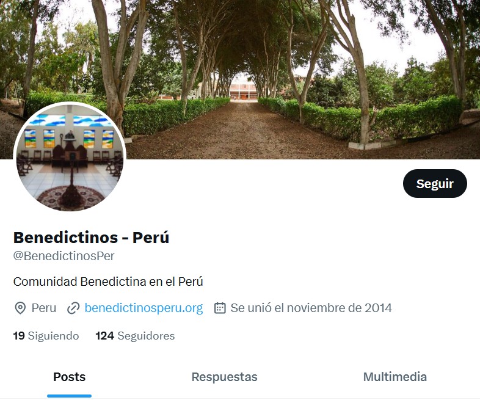Open the tree-lined path banner image
480x400 pixels.
(x=240, y=79)
